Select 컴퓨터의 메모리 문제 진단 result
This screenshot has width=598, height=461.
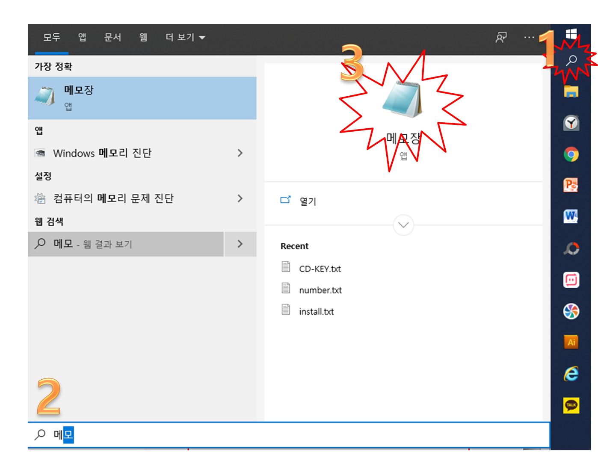(x=126, y=198)
